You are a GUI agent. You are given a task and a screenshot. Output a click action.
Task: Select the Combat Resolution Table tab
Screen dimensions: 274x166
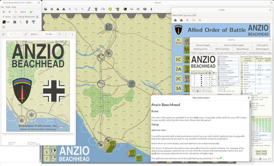coord(260,53)
